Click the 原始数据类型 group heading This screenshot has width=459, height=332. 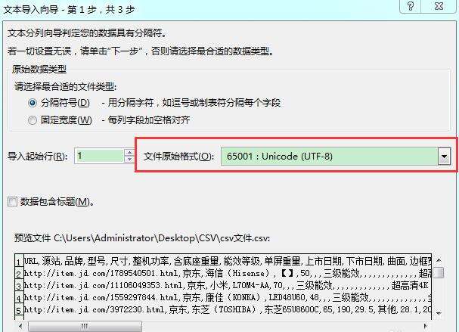[39, 69]
